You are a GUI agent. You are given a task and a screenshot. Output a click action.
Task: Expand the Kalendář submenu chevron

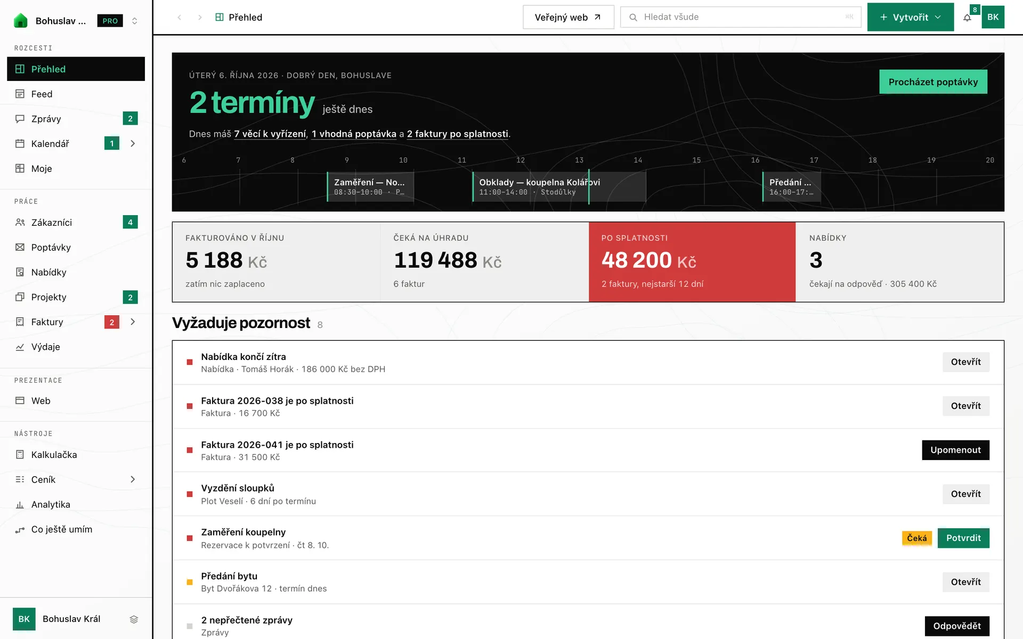point(133,143)
